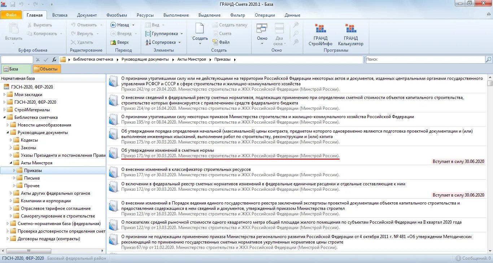
Task: Expand breadcrumb arrow after Приказы
Action: pyautogui.click(x=235, y=60)
